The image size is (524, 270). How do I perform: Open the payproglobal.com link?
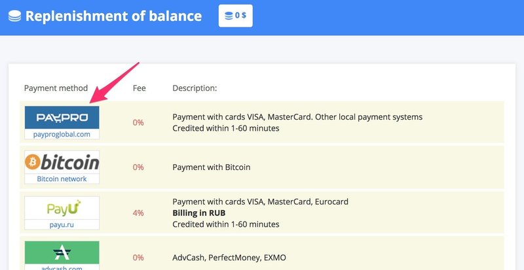click(x=62, y=134)
